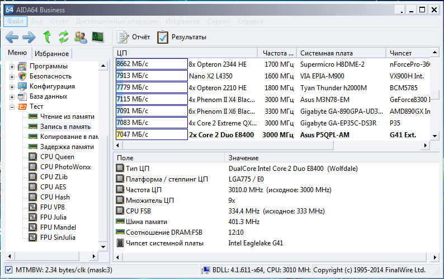Screen dimensions: 444x279
Task: Expand the База данных tree node
Action: pos(12,96)
